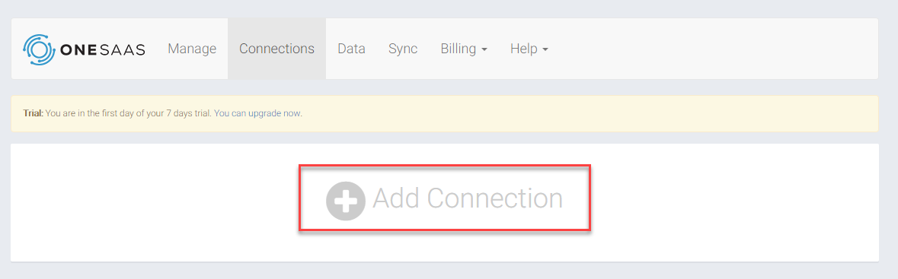Expand the Billing dropdown menu
898x279 pixels.
(x=464, y=49)
